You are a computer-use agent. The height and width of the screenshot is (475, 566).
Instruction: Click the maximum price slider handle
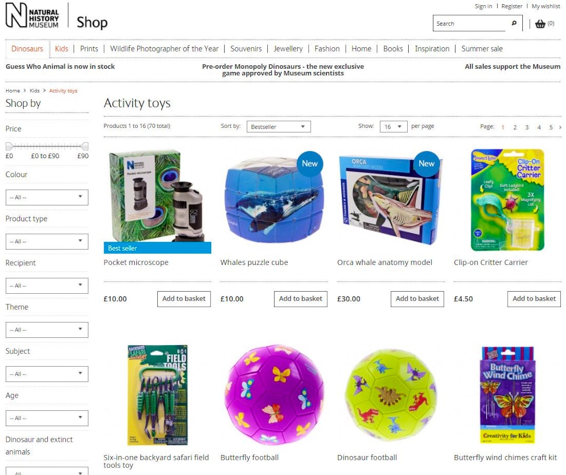(85, 146)
